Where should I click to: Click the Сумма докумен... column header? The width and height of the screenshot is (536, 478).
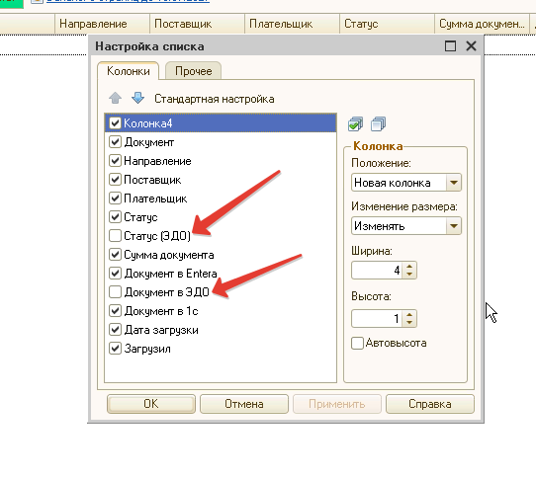tap(482, 24)
